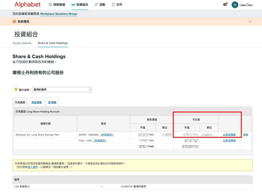
Task: Switch to Equity Awards tab
Action: [22, 43]
